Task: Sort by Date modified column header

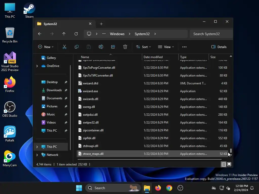Action: point(160,57)
